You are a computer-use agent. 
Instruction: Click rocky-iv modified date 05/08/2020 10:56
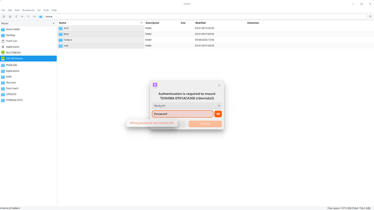(204, 40)
